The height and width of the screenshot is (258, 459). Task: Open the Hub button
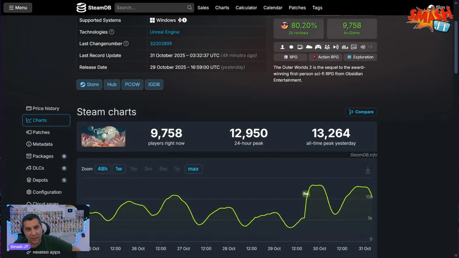(112, 85)
